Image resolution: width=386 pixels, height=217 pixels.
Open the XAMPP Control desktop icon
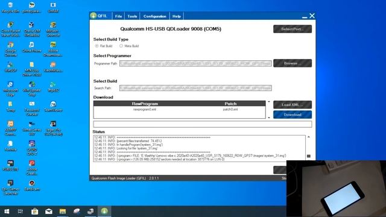pos(10,128)
